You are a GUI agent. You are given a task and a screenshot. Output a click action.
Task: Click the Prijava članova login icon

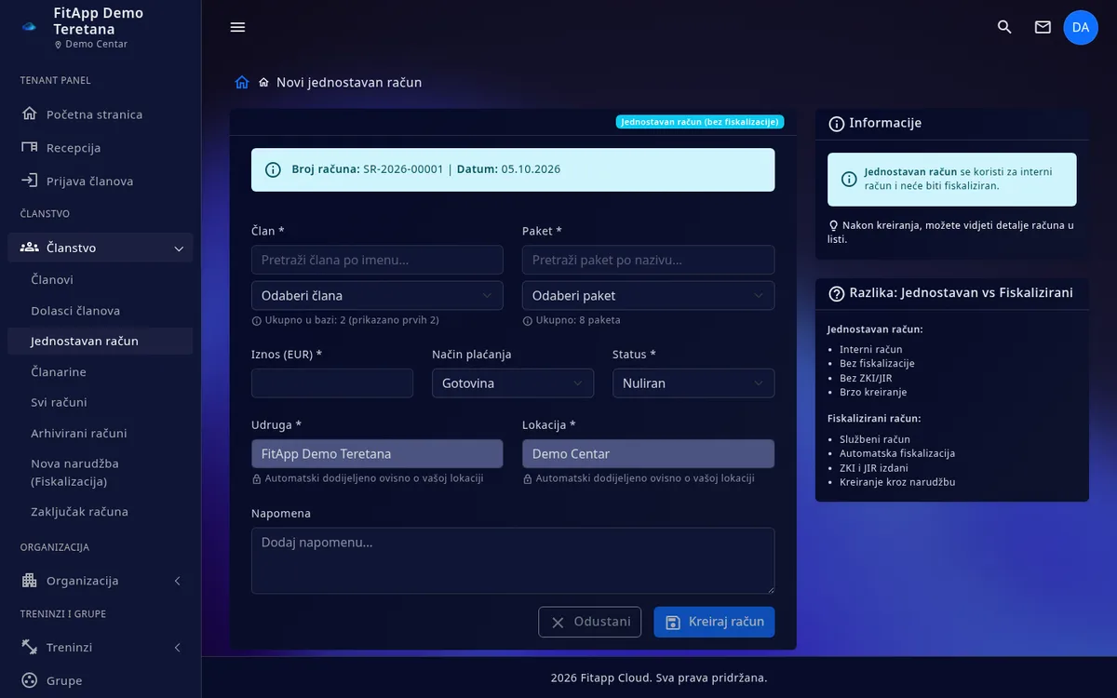coord(29,181)
